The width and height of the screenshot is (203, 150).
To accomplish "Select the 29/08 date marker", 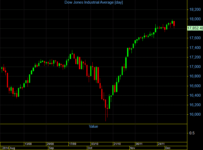I will tap(50, 144).
